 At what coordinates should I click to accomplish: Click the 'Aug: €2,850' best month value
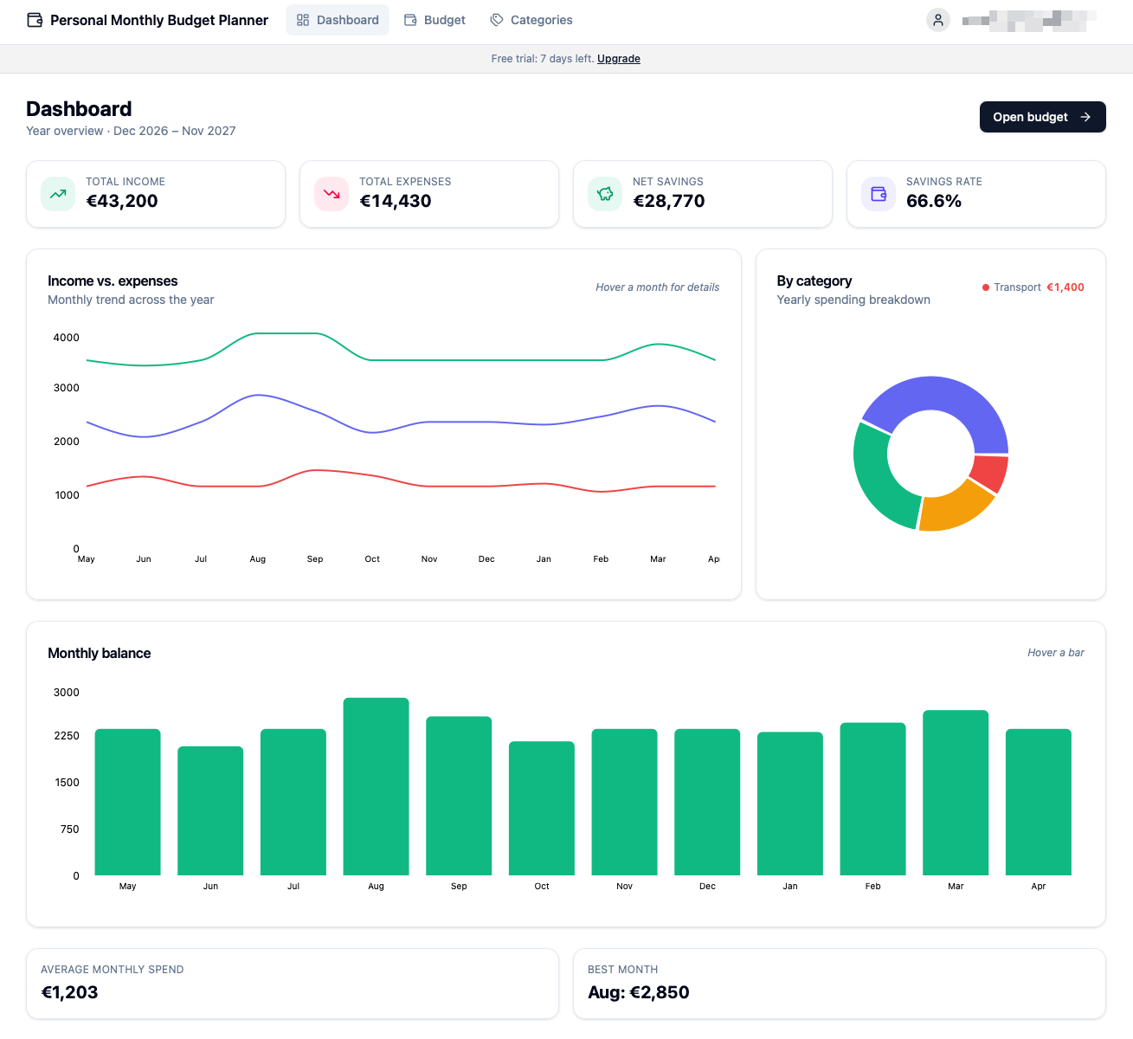pos(639,992)
